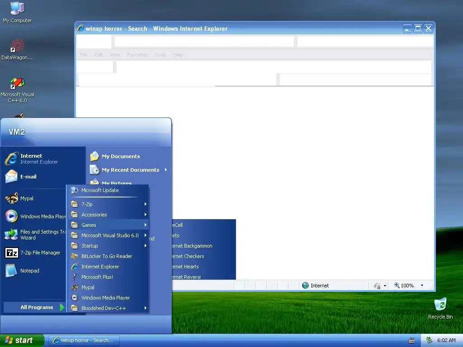Open Windows Media Player in start menu left pane
The width and height of the screenshot is (463, 347).
click(35, 216)
